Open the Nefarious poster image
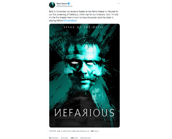Screen dimensions: 172x139 [84, 75]
